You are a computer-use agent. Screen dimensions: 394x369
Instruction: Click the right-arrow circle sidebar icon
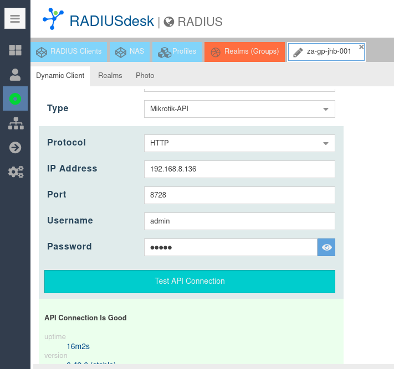click(x=16, y=147)
